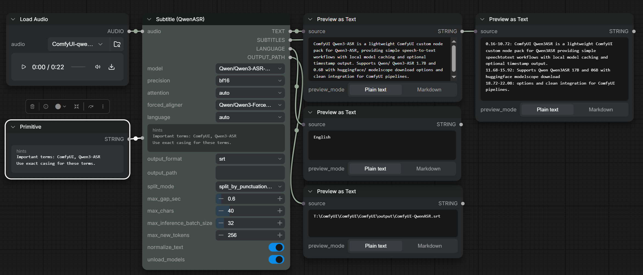Increase the max_gap_sec value
Screen dimensions: 643x275
[x=280, y=199]
